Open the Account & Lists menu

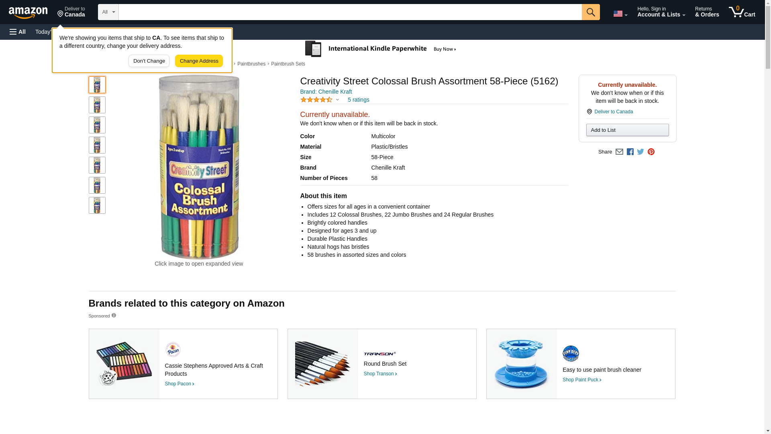coord(661,12)
